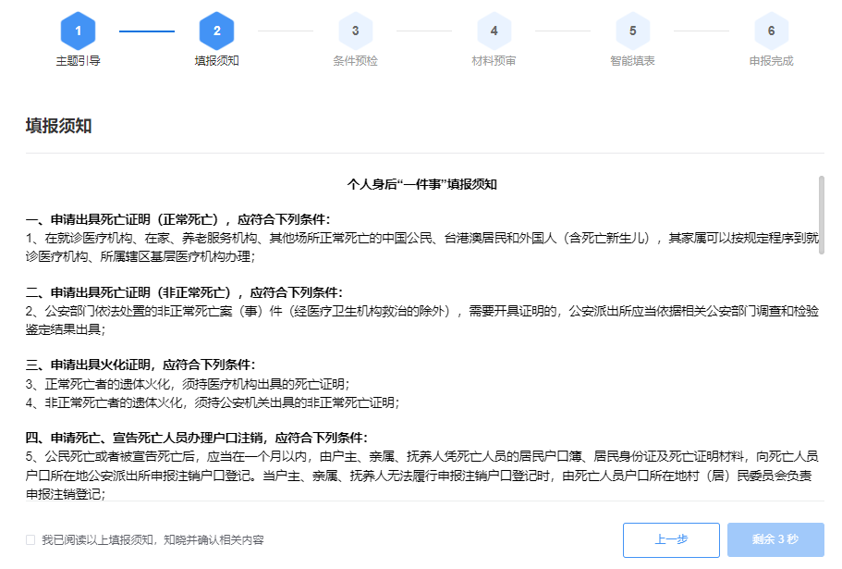The width and height of the screenshot is (842, 569).
Task: Click the step 2 hexagon icon
Action: click(216, 31)
